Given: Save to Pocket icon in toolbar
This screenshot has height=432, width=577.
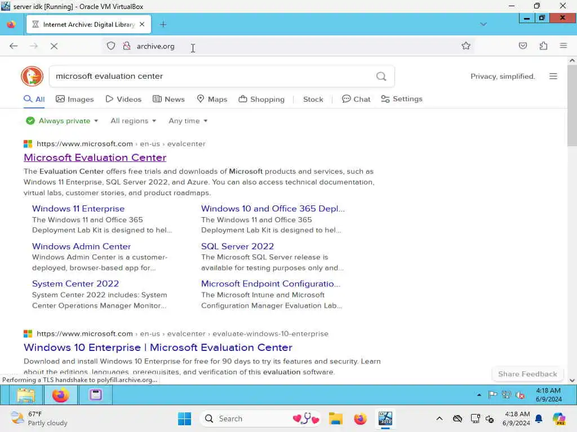Looking at the screenshot, I should point(522,46).
